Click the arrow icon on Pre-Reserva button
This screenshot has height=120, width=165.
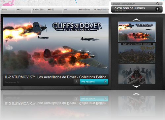pos(105,82)
